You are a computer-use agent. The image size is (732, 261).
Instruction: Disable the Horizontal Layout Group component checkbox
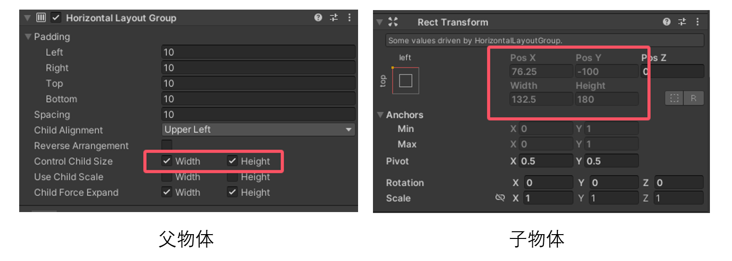click(56, 18)
